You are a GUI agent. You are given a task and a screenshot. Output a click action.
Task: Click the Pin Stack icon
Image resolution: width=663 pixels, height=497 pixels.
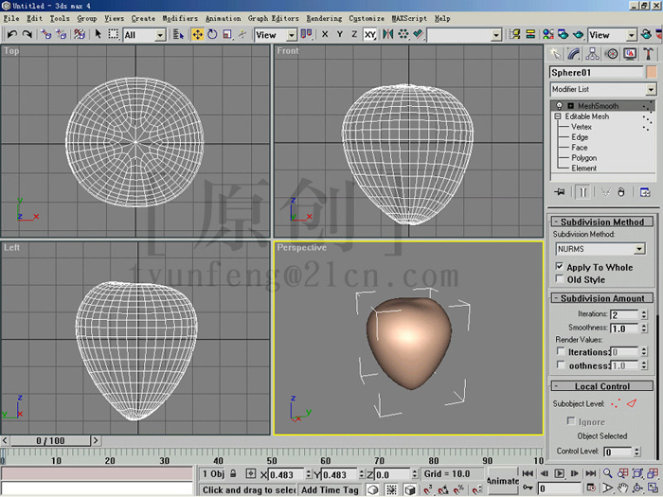[560, 192]
